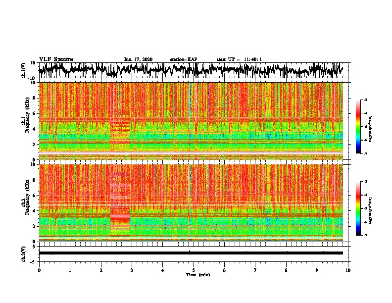392x303 pixels.
Task: Click the "6" kHz tick on ch.1 spectrogram
Action: [x=34, y=114]
